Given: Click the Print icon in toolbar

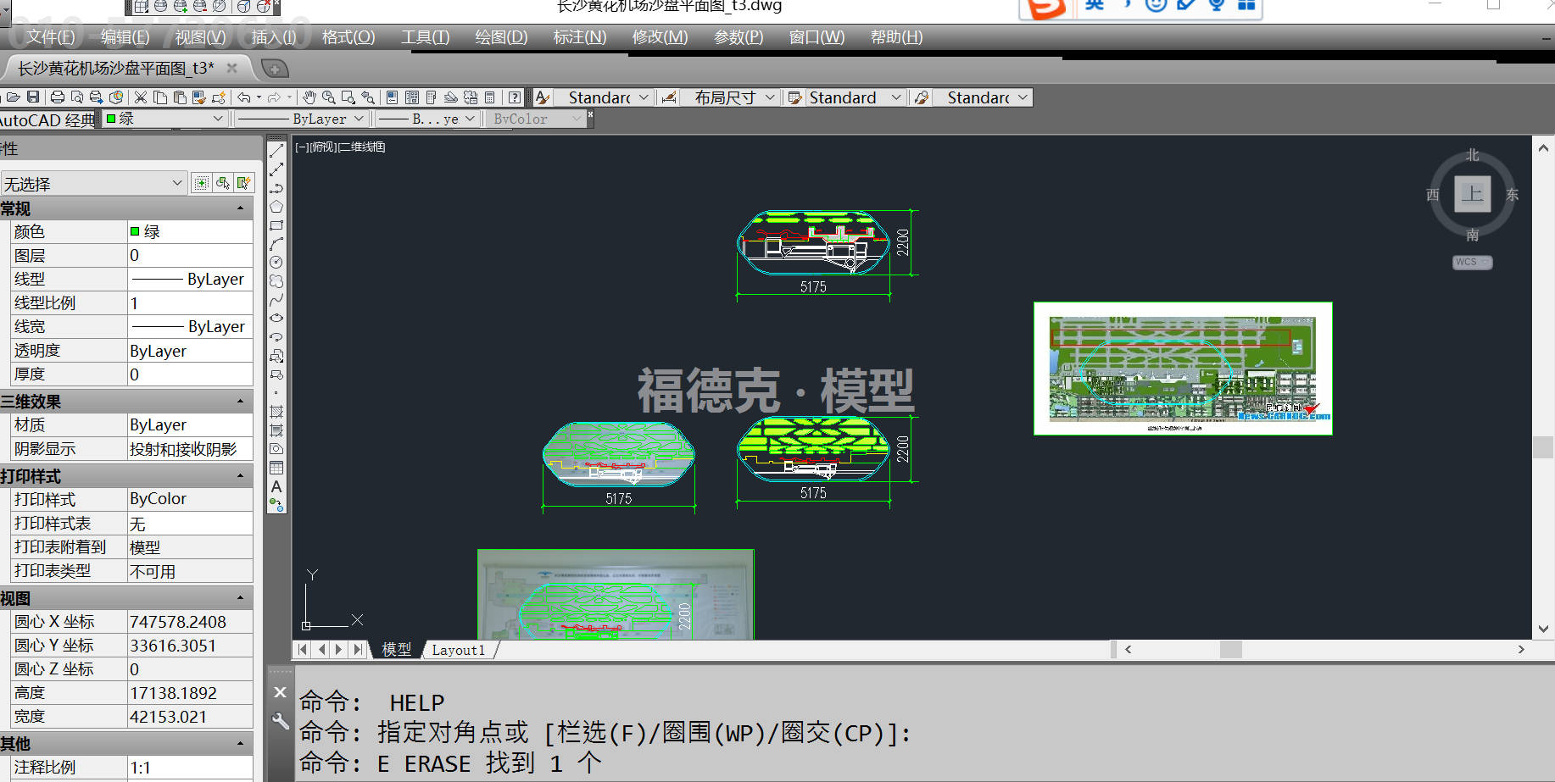Looking at the screenshot, I should click(x=58, y=97).
